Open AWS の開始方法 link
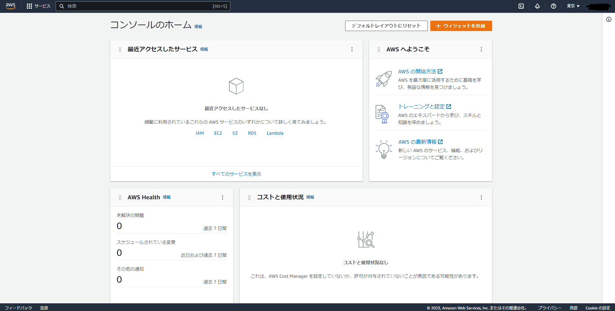 click(420, 71)
